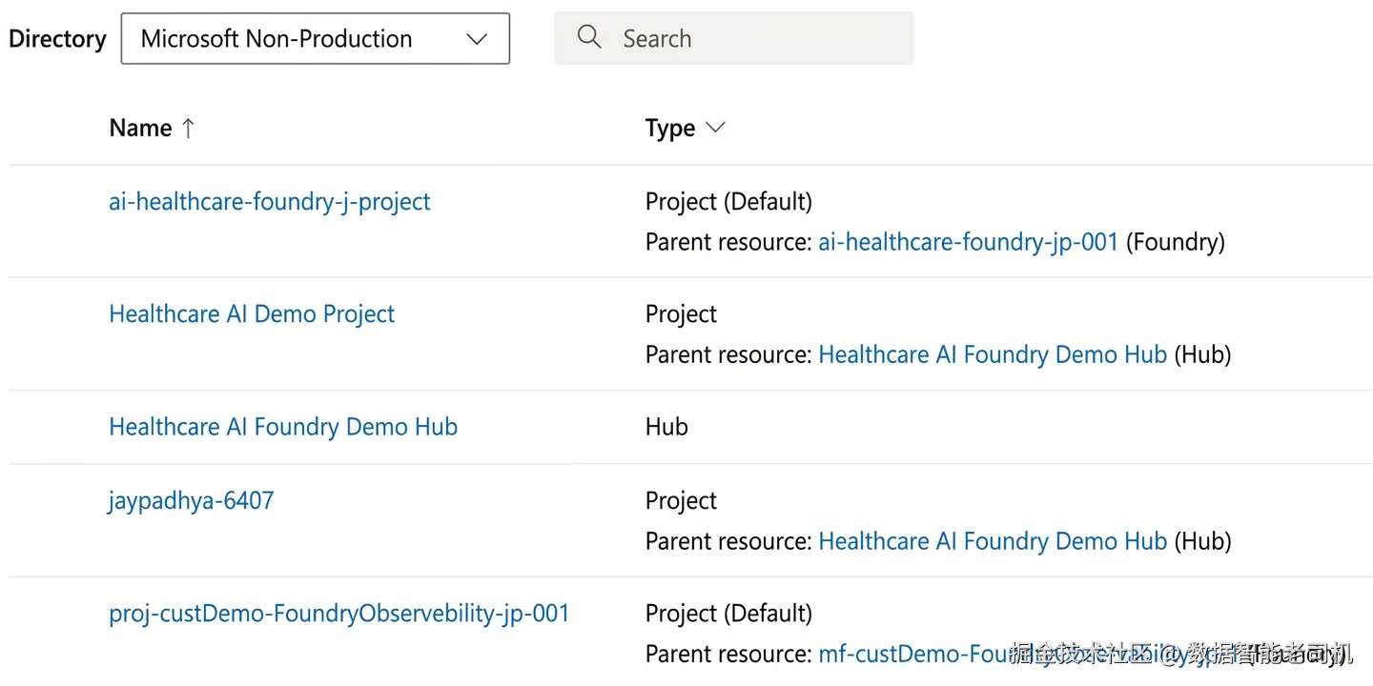
Task: Focus the Search input field
Action: 734,38
